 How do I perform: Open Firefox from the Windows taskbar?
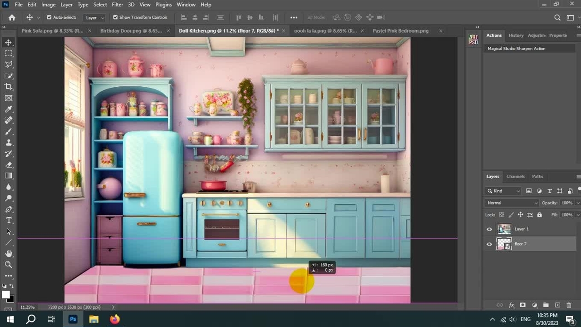tap(115, 319)
